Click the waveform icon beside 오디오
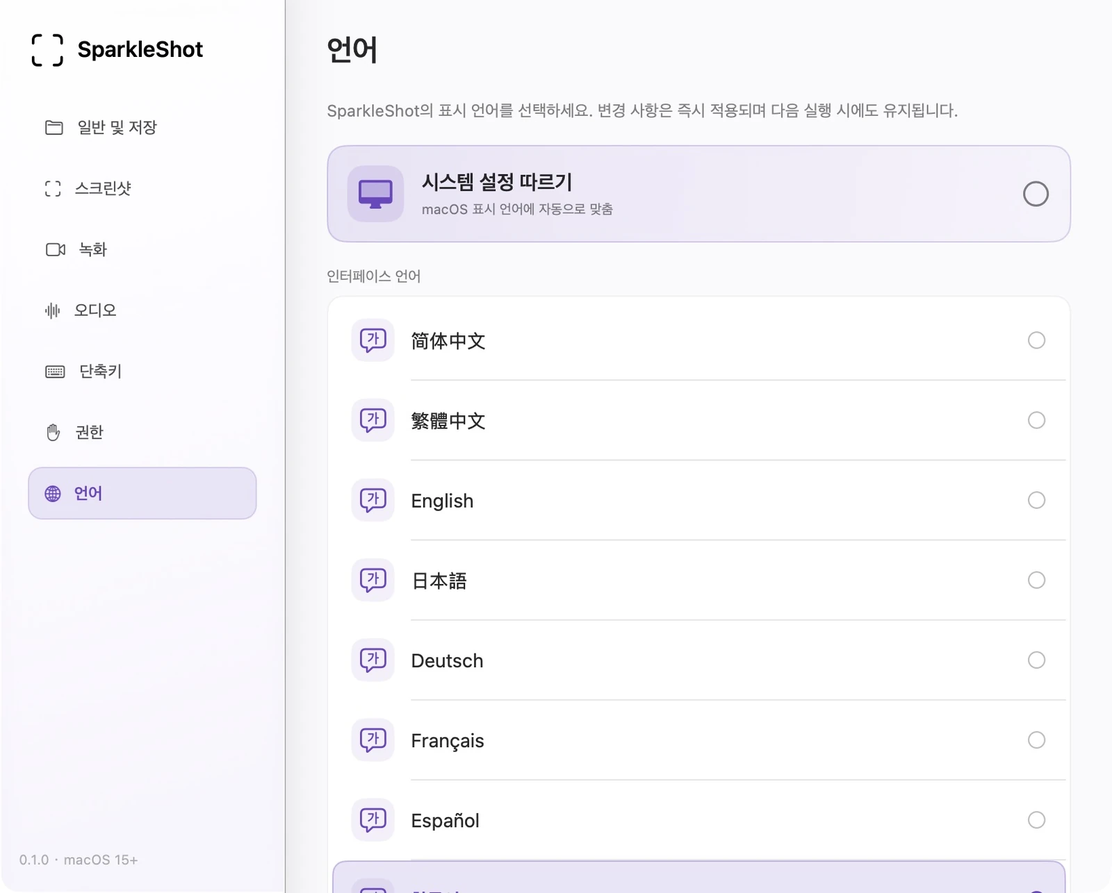The width and height of the screenshot is (1112, 893). click(53, 310)
